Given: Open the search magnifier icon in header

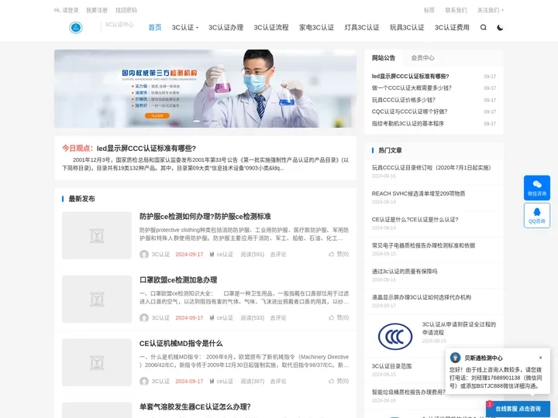Looking at the screenshot, I should (x=483, y=27).
